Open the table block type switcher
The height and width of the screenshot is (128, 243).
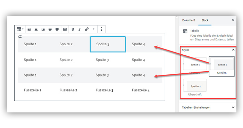(20, 29)
